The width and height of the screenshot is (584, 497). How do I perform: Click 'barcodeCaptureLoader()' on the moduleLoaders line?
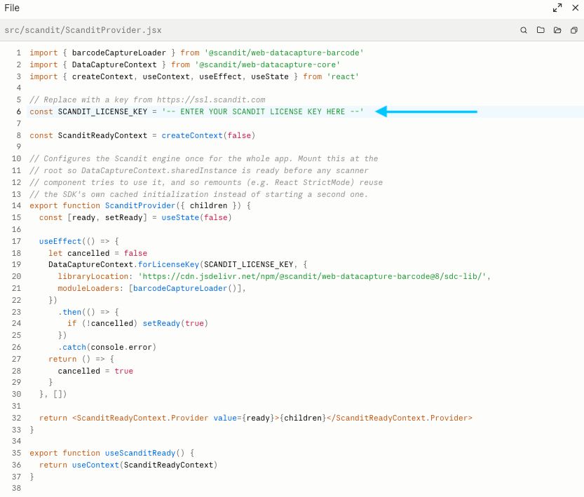185,288
